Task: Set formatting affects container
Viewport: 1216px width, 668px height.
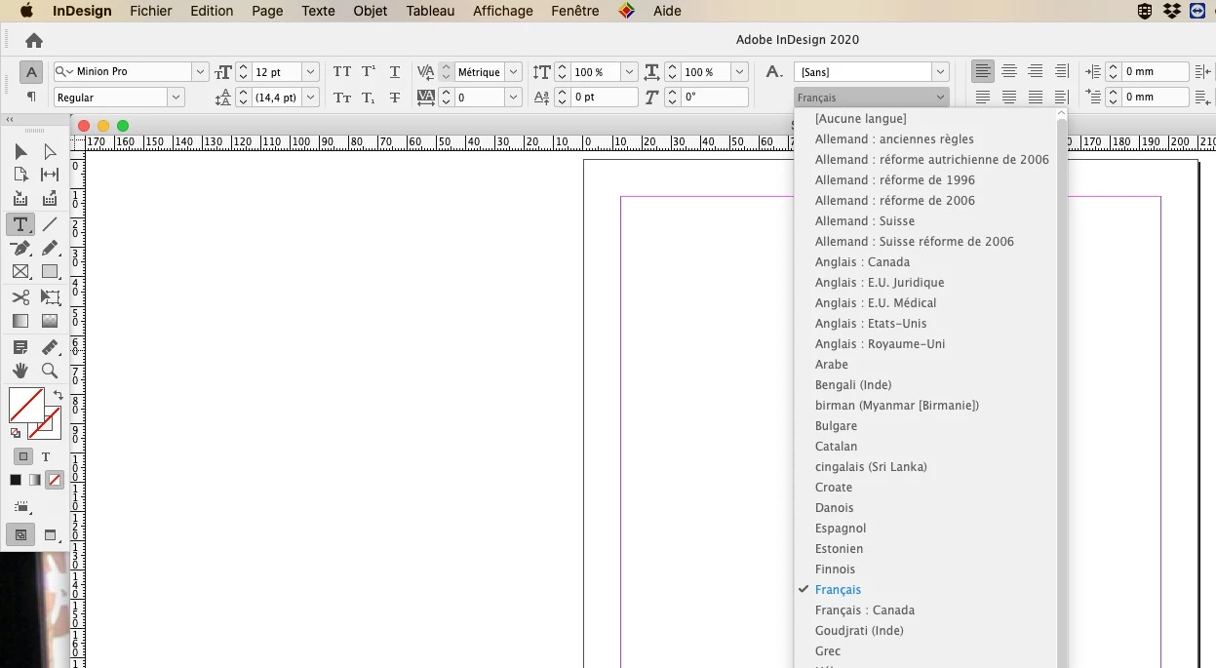Action: (23, 456)
